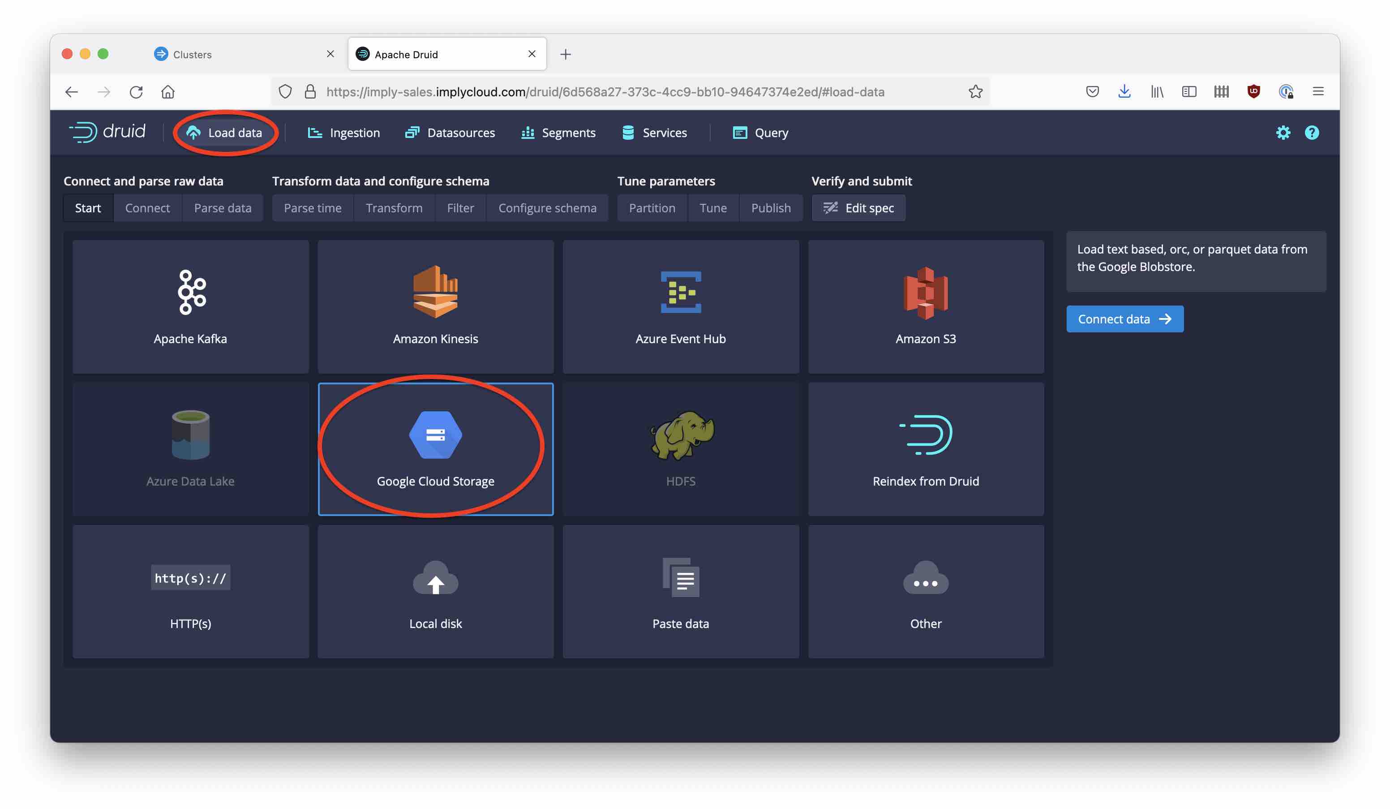Screen dimensions: 1390x809
Task: Go to the Ingestion view
Action: [x=343, y=133]
